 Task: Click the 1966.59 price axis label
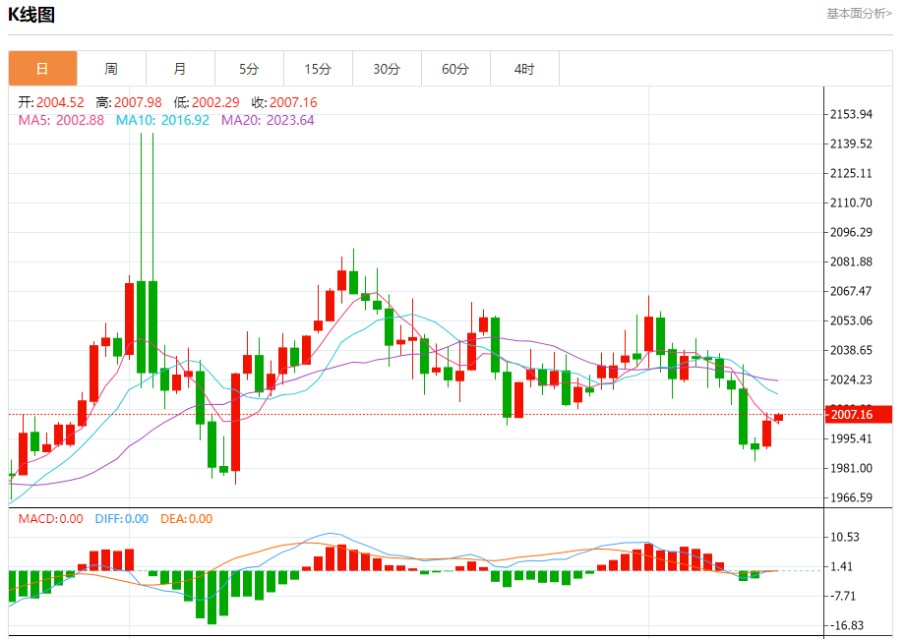[x=851, y=497]
